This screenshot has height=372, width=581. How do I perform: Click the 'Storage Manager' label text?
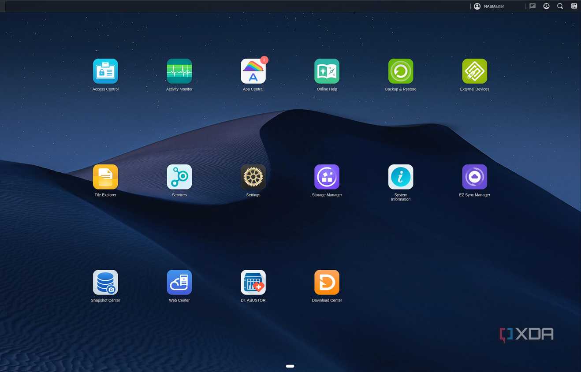tap(327, 195)
